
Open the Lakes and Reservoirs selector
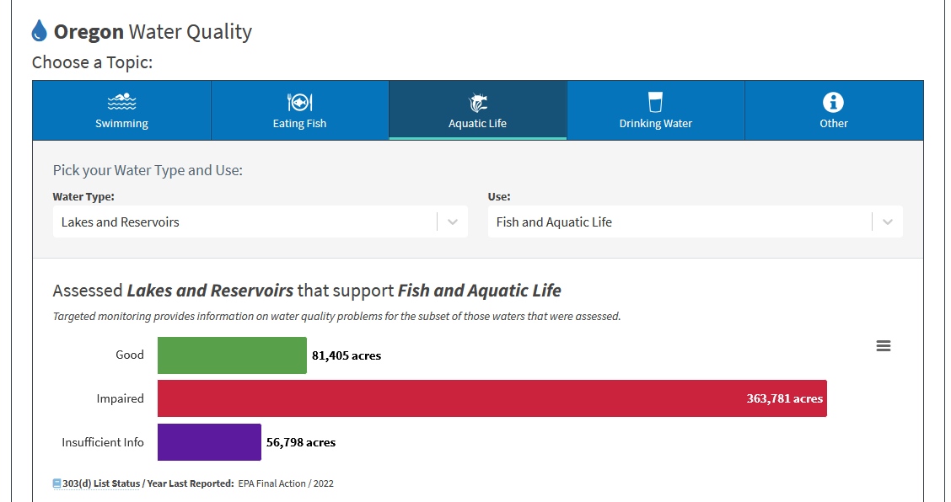click(x=244, y=222)
